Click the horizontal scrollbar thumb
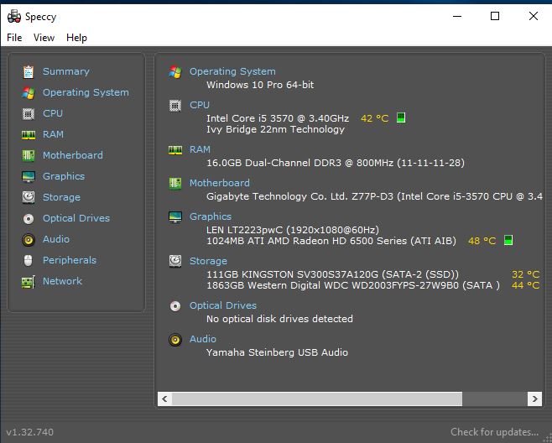This screenshot has height=443, width=552. [317, 399]
